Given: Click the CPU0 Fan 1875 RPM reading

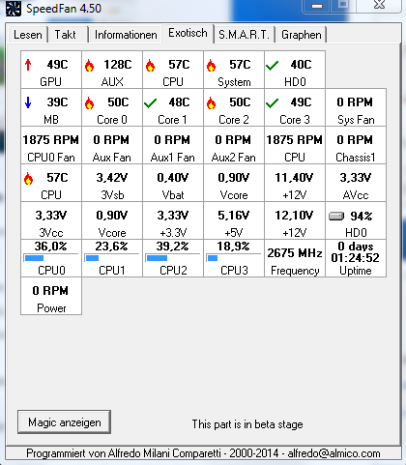Looking at the screenshot, I should tap(51, 145).
